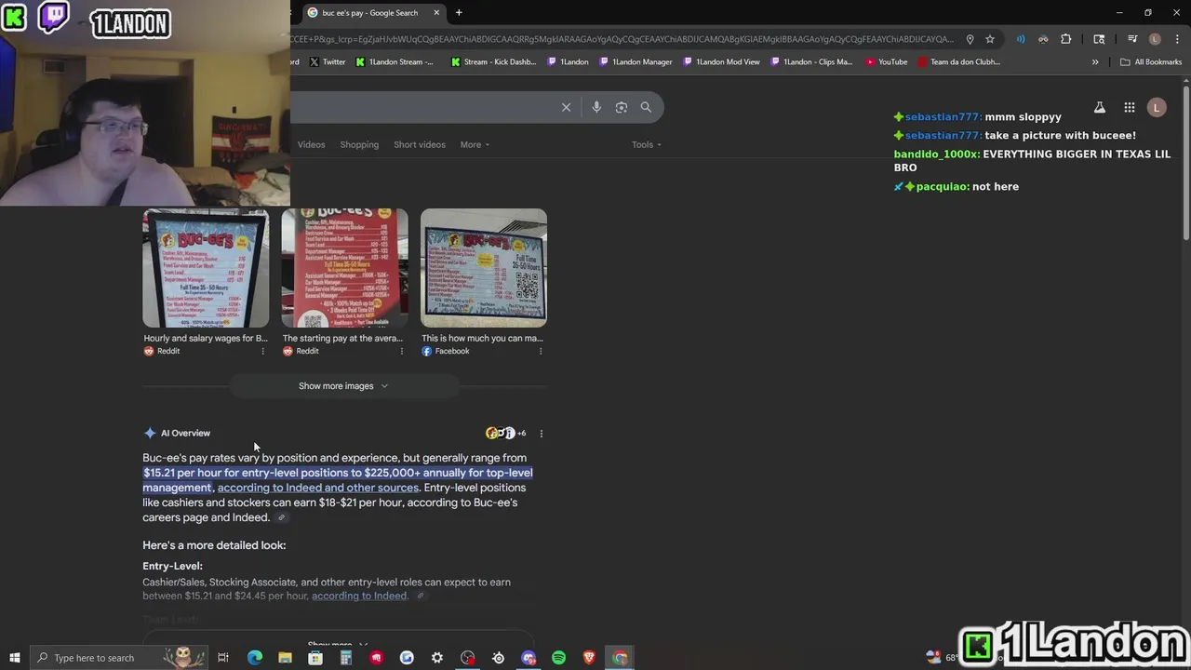
Task: Open Spotify from the taskbar
Action: coord(558,658)
